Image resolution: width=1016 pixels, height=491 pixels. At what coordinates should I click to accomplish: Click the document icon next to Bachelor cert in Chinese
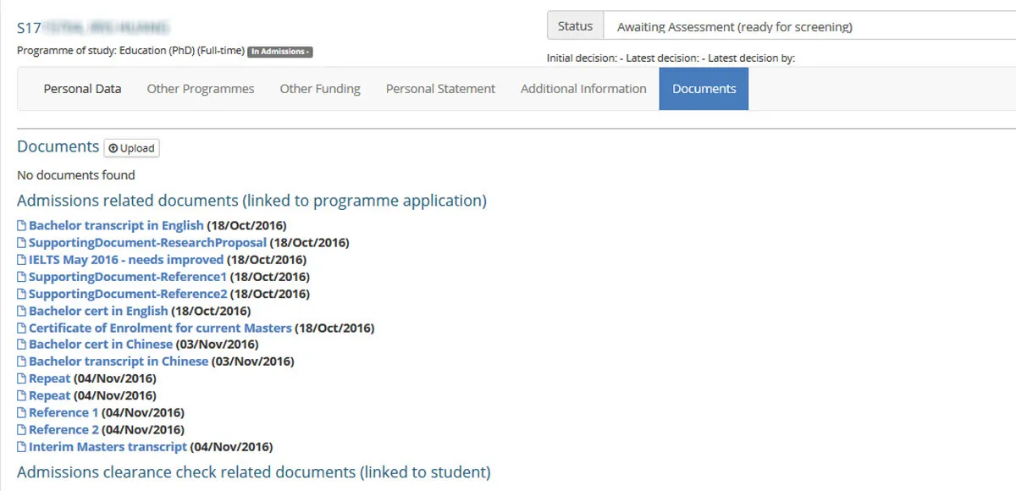(21, 344)
